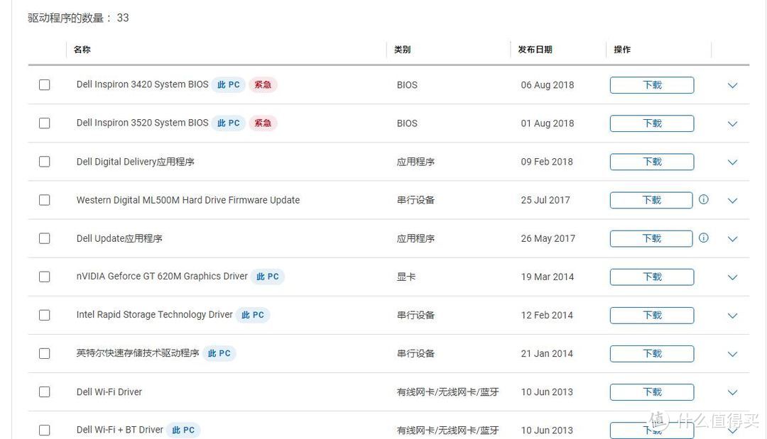Click Western Digital ML500M Hard Drive Firmware Update name
767x439 pixels.
tap(187, 200)
